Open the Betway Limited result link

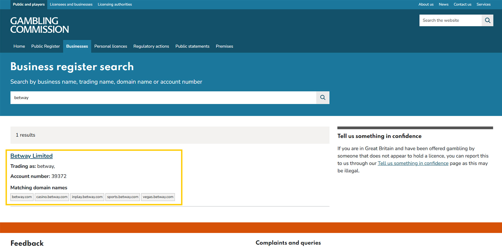[x=31, y=156]
